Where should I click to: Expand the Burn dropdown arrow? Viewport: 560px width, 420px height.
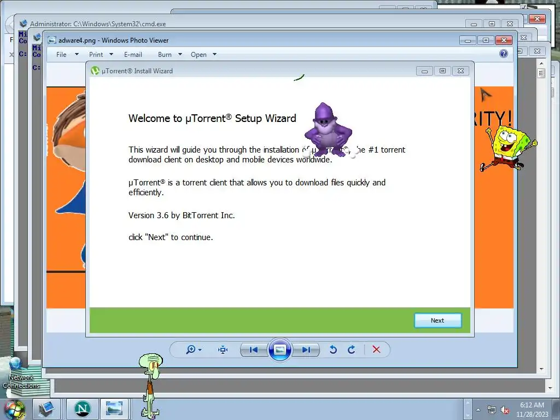(x=180, y=54)
